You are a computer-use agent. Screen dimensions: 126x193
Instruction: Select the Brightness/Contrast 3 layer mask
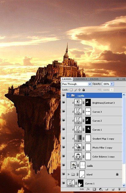coord(88,103)
